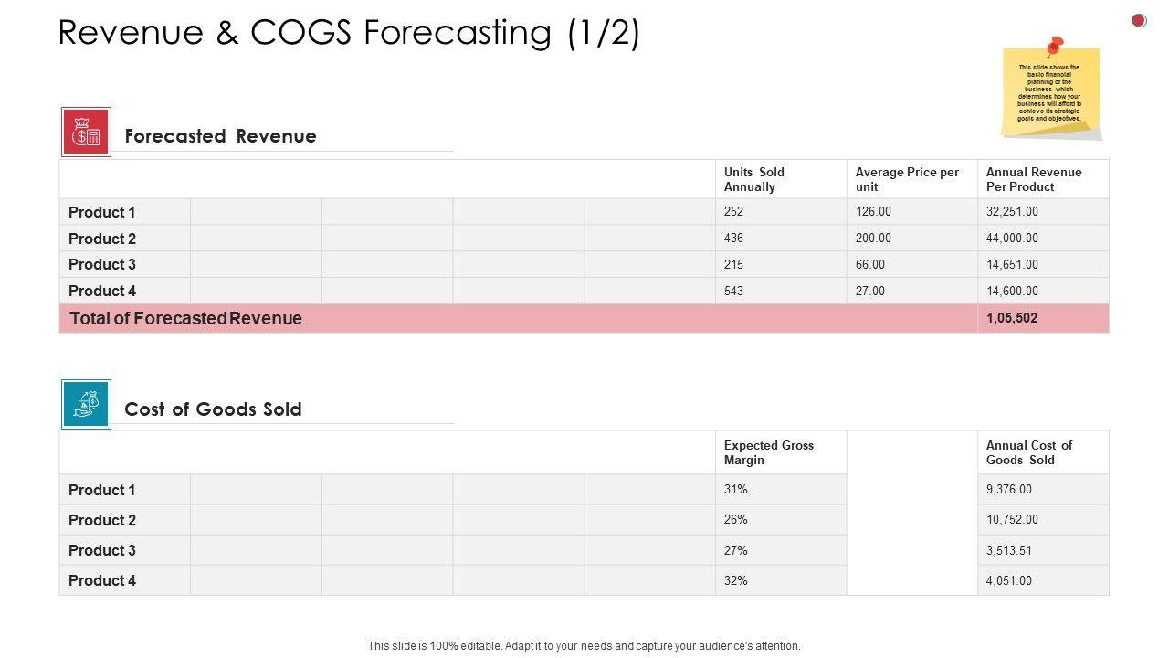Click the Revenue & COGS Forecasting title
This screenshot has height=658, width=1169.
click(x=349, y=33)
